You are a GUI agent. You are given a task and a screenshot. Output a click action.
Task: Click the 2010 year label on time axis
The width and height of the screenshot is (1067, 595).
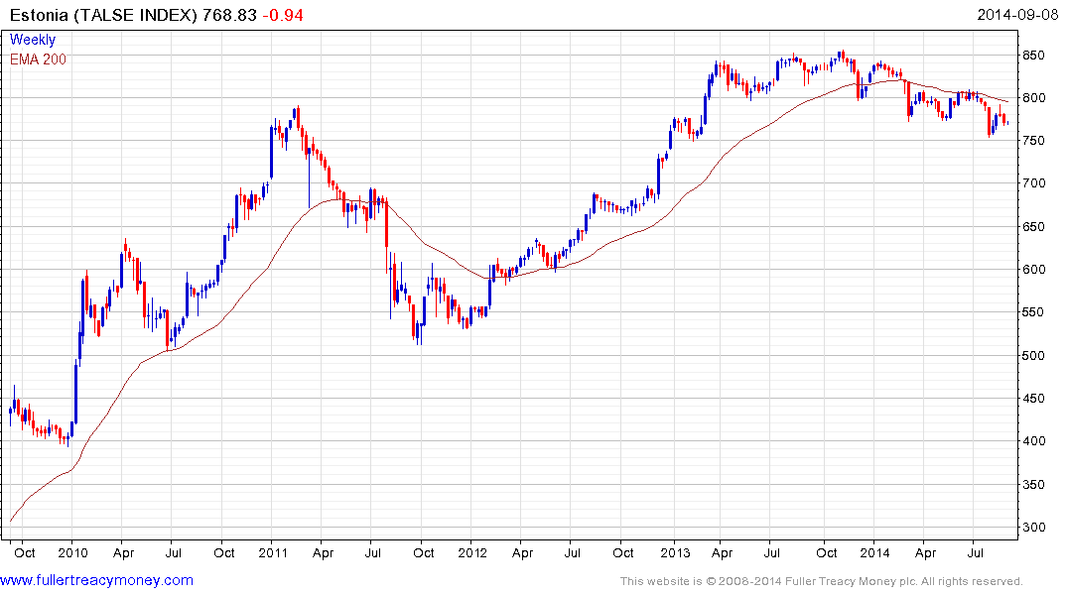pyautogui.click(x=72, y=552)
